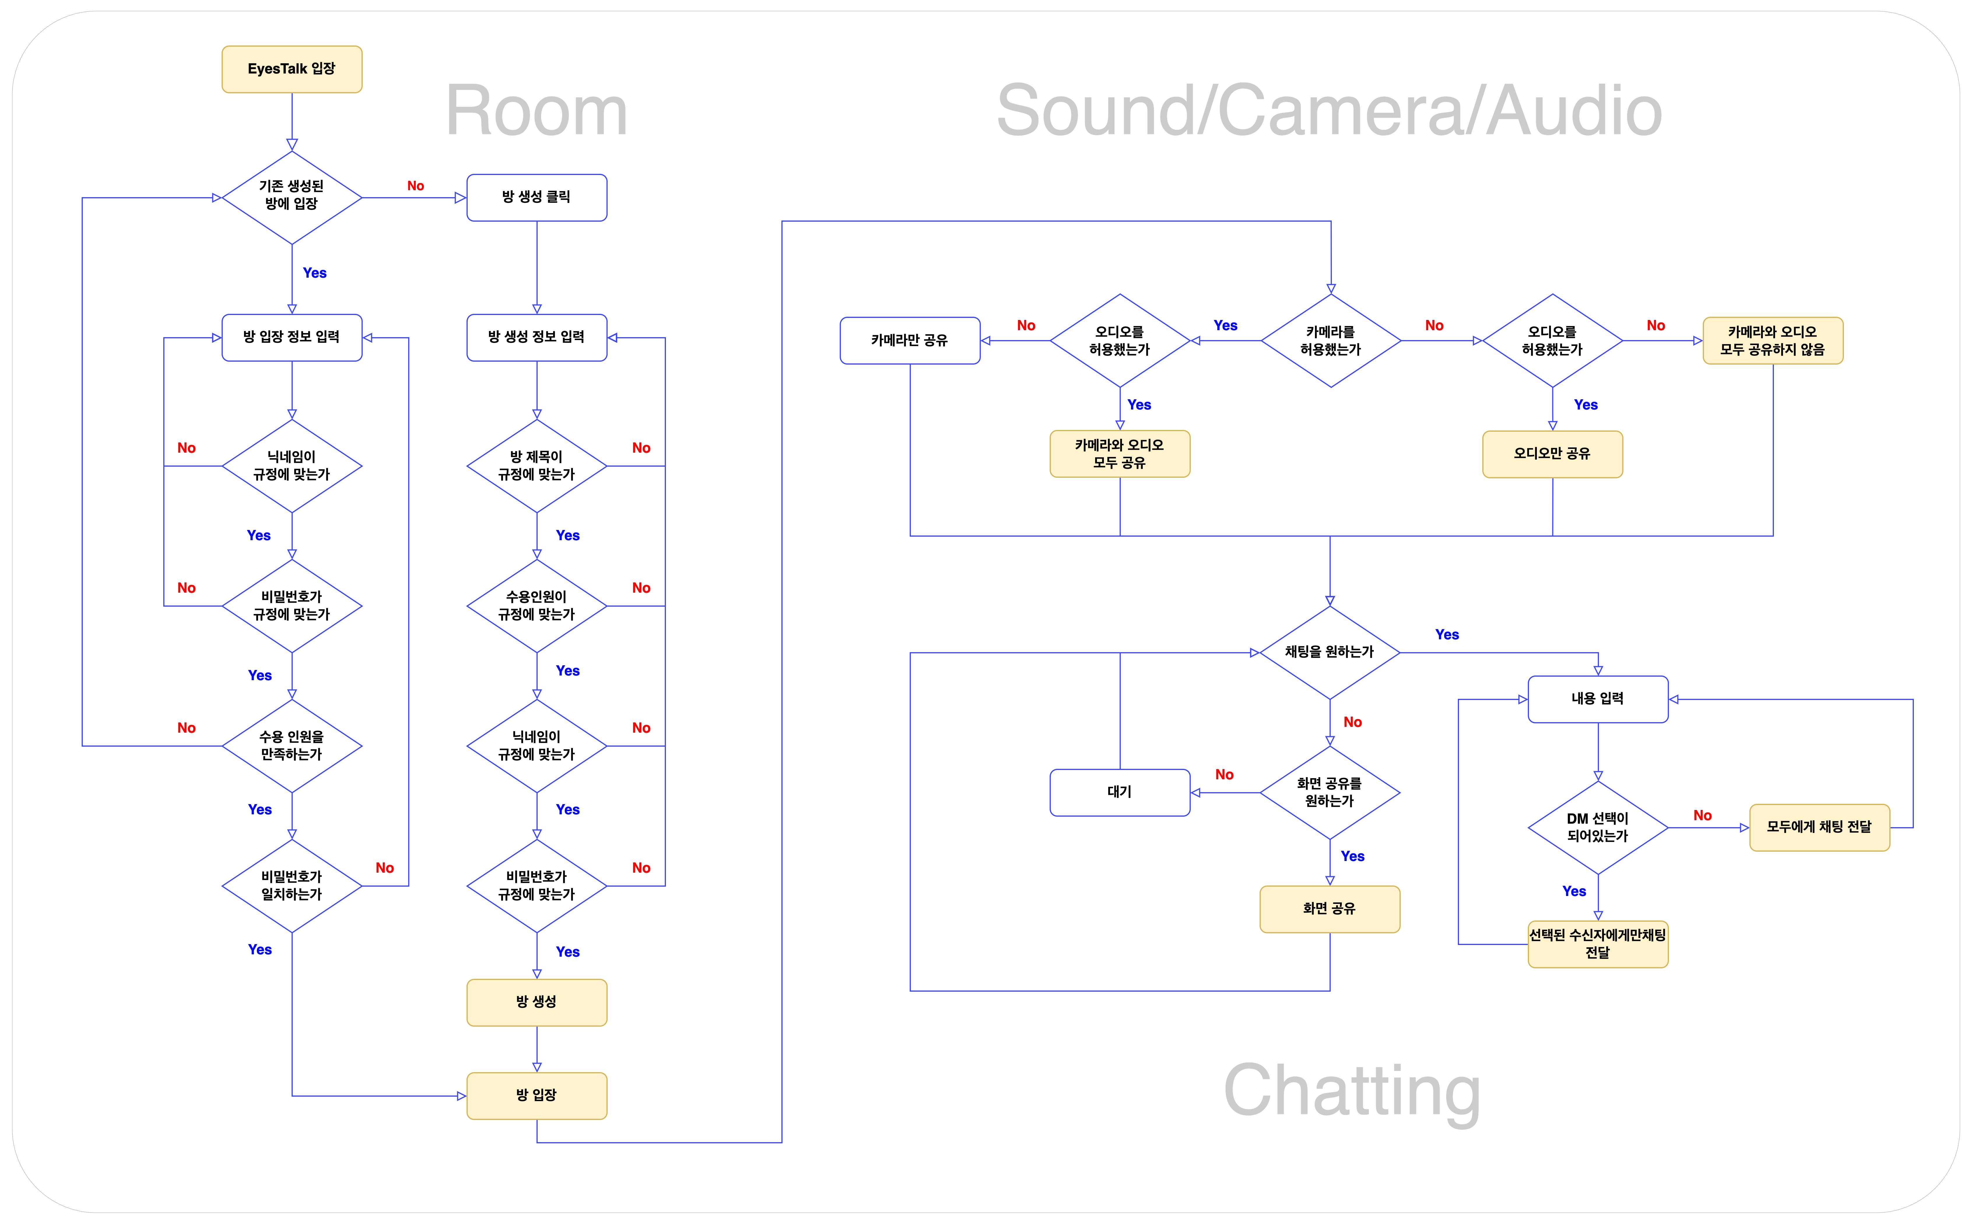Click the yellow 방 생성 node
Screen dimensions: 1971x1225
536,1002
